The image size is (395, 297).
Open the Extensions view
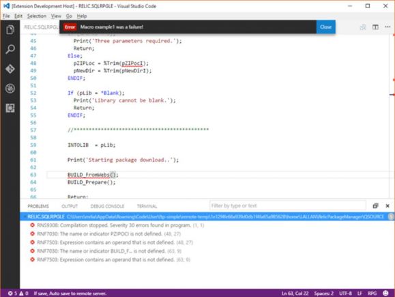[x=10, y=108]
